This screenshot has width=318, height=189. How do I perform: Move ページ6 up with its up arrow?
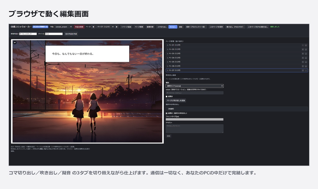point(303,66)
